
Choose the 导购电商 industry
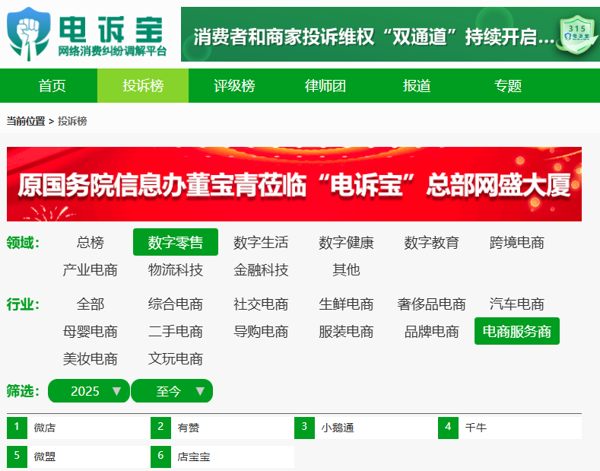click(x=261, y=332)
